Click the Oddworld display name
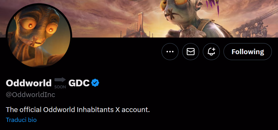Screen dimensions: 278x130 pos(28,83)
